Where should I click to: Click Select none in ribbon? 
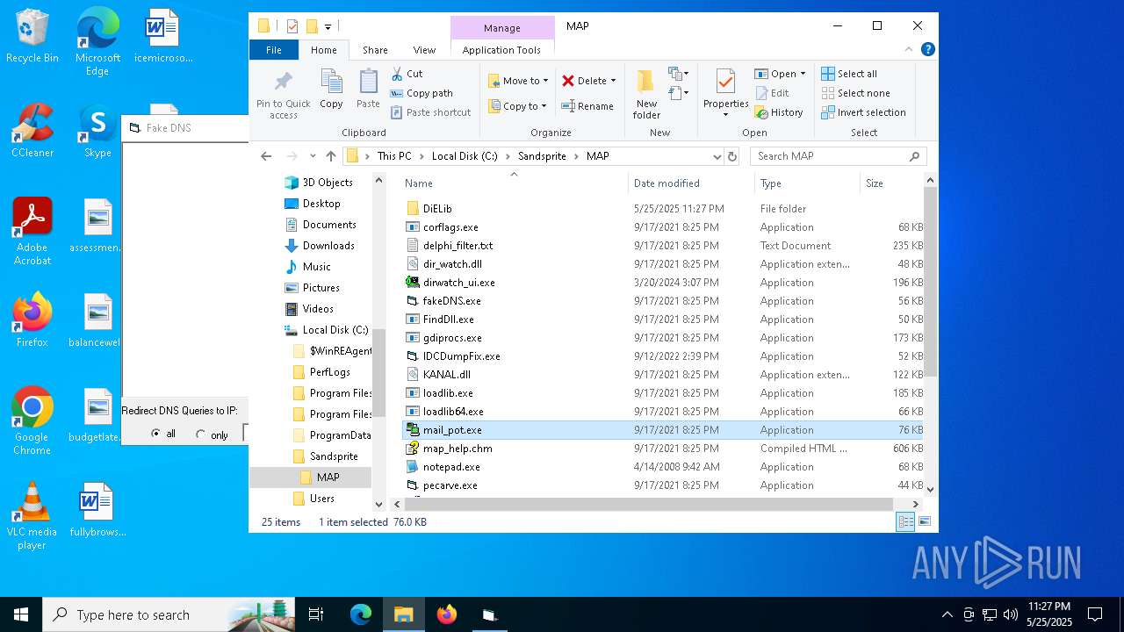pyautogui.click(x=855, y=93)
